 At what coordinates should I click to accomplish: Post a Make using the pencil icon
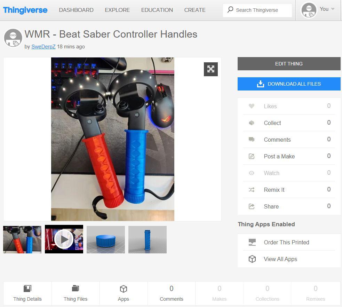pos(252,156)
